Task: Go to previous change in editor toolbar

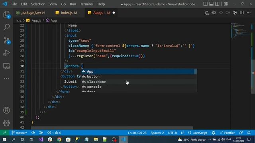Action: (x=214, y=13)
